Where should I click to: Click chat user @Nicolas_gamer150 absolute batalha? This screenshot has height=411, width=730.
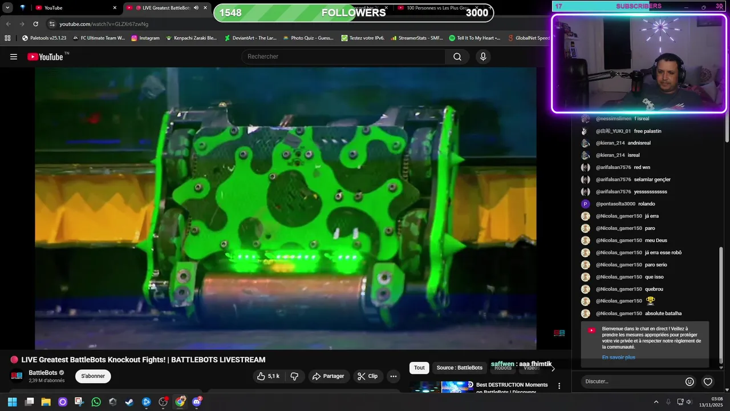[x=619, y=313]
